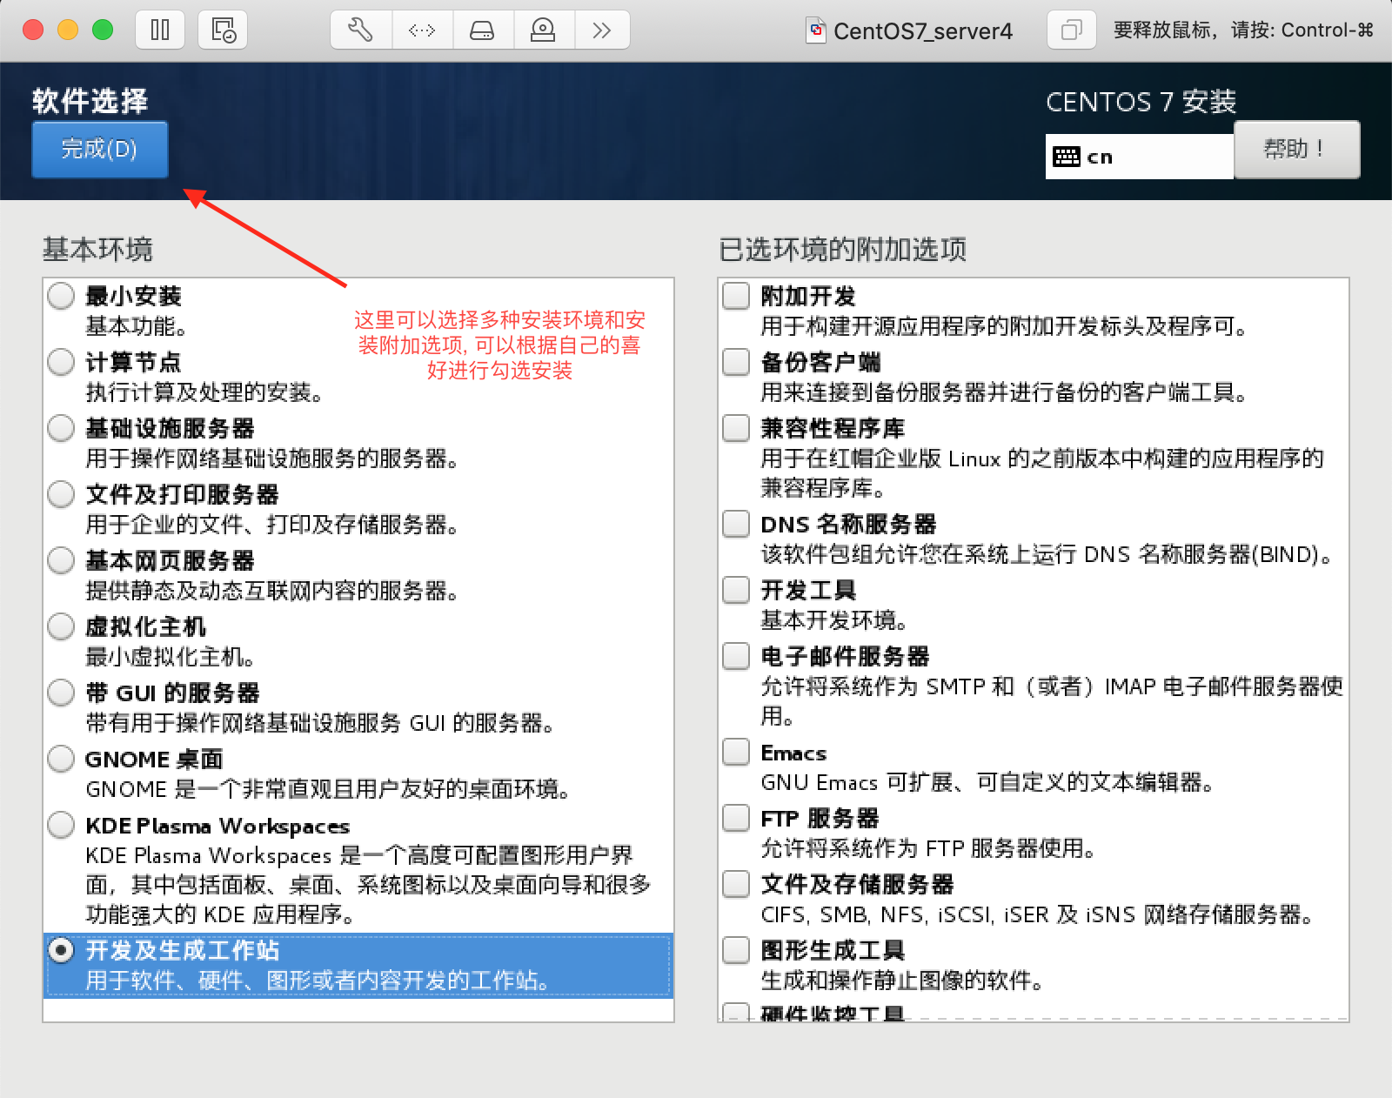Click the CentOS7_server4 document icon
Screen dimensions: 1392x1098
click(x=816, y=30)
